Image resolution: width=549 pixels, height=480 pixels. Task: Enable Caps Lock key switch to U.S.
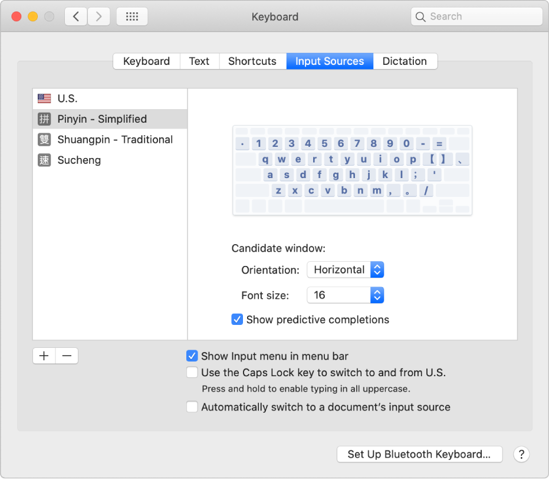[192, 372]
